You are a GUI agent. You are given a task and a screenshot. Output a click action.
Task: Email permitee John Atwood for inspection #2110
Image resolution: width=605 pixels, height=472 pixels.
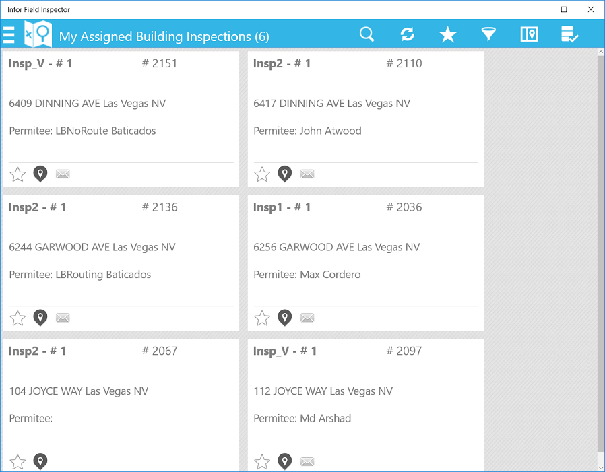(x=307, y=174)
